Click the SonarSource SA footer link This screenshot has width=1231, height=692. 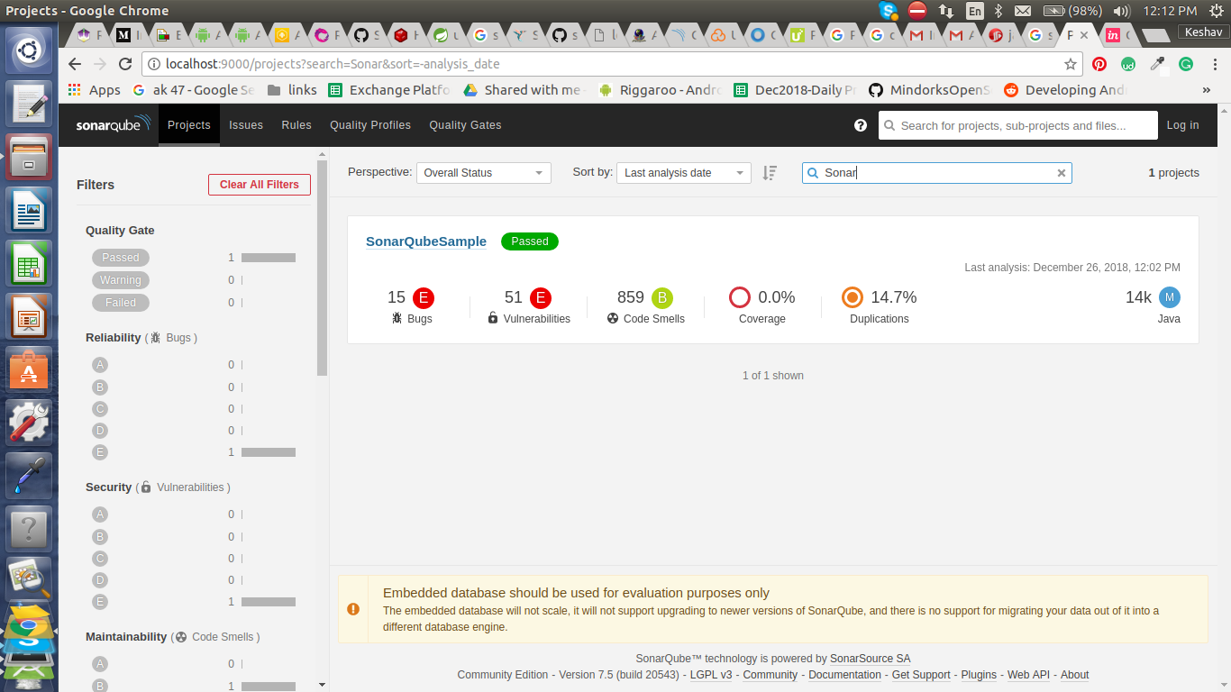coord(871,659)
